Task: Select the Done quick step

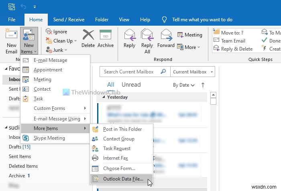Action: tap(271, 41)
